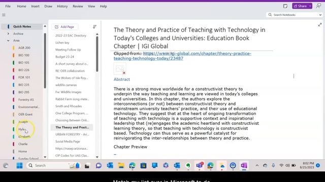Expand the Search Notebooks scope dropdown
Screen dimensions: 325x182
coord(320,15)
